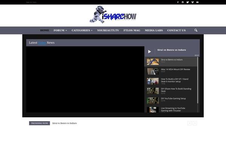Show previous trending item arrow
The width and height of the screenshot is (226, 150).
189,123
